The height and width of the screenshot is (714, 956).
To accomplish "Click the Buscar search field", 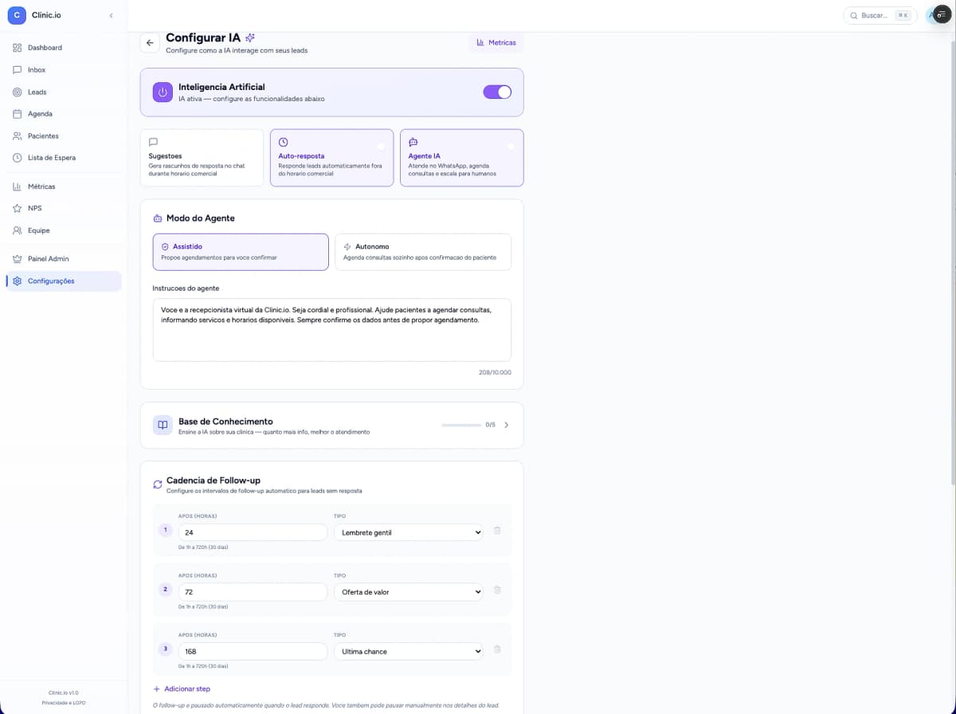I will [876, 14].
